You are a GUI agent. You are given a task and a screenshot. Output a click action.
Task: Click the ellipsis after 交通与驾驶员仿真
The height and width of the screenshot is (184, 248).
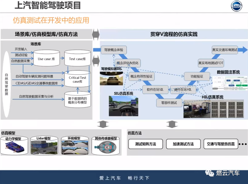(243, 144)
